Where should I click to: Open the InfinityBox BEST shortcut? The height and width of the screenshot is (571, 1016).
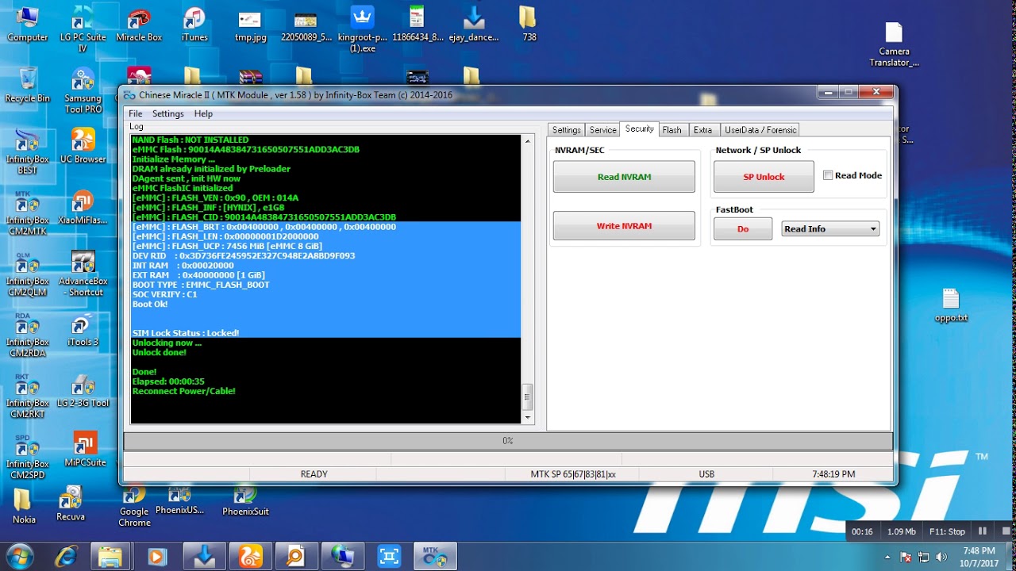click(27, 152)
